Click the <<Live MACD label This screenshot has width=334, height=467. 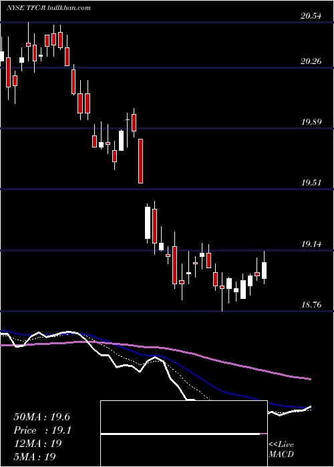tap(281, 449)
